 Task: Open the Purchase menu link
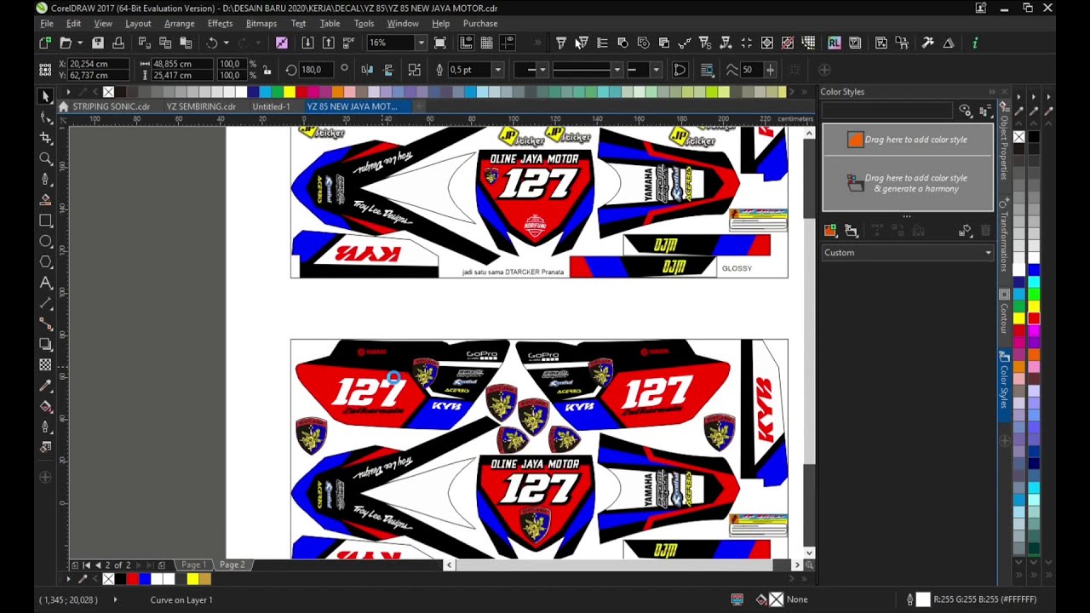tap(480, 23)
